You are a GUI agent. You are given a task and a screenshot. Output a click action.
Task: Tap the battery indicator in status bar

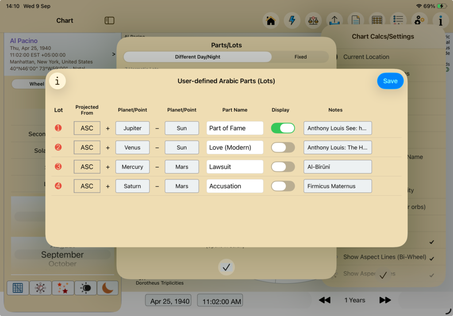442,6
